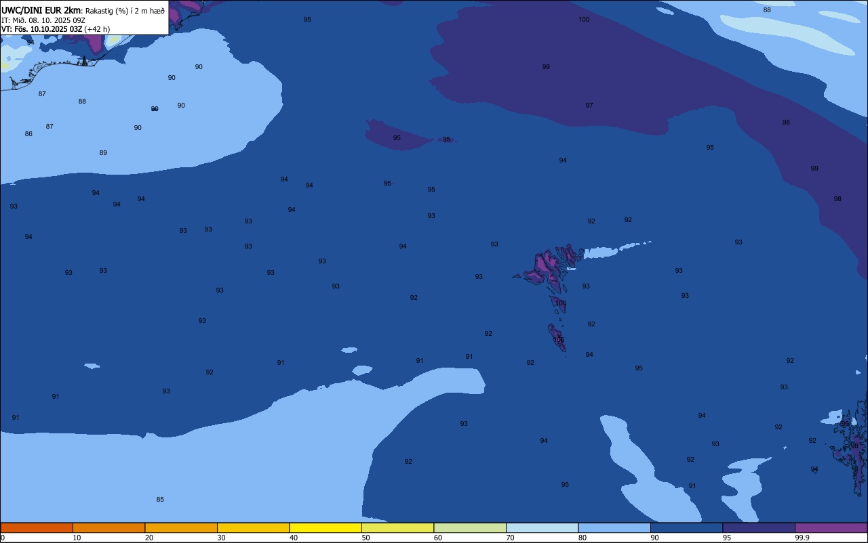Image resolution: width=868 pixels, height=543 pixels.
Task: Select the 40–50 bright yellow legend swatch
Action: (x=325, y=527)
